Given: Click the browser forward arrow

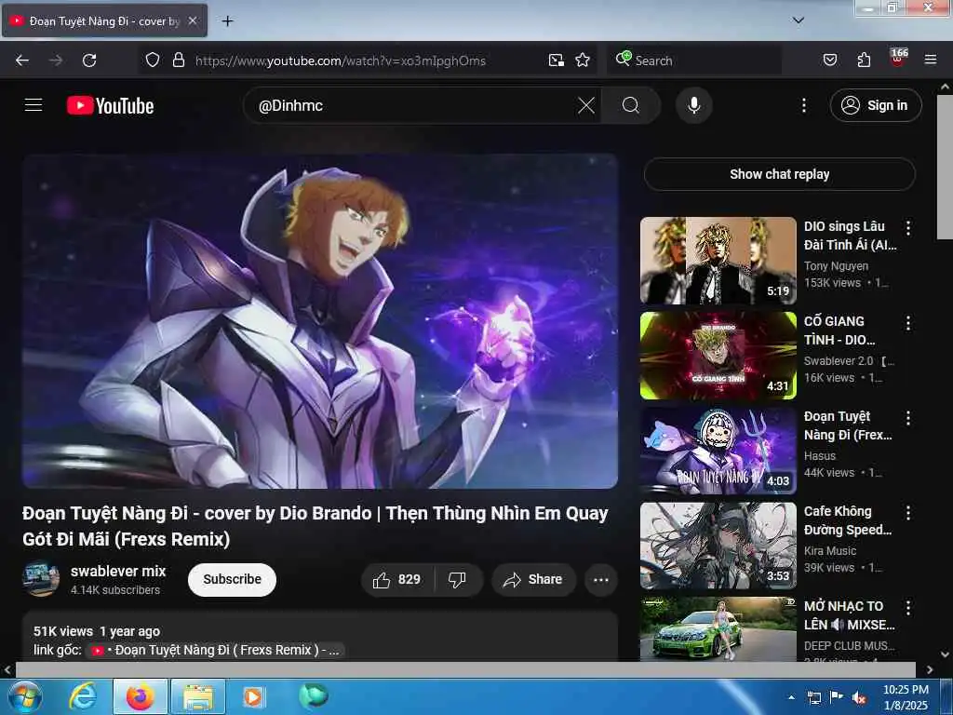Looking at the screenshot, I should [x=56, y=61].
